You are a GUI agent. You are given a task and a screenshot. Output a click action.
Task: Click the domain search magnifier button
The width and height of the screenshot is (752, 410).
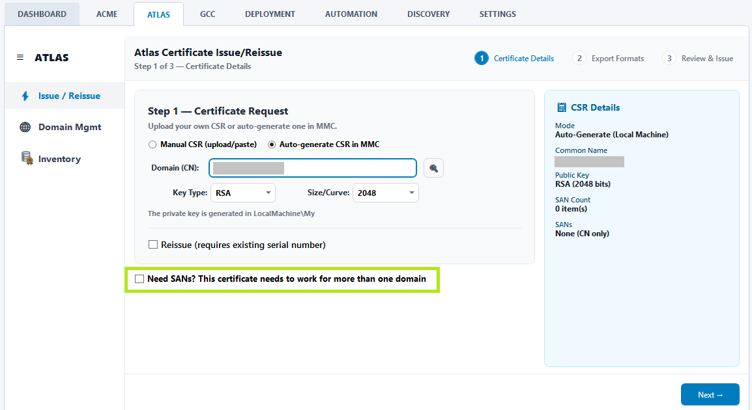(433, 168)
